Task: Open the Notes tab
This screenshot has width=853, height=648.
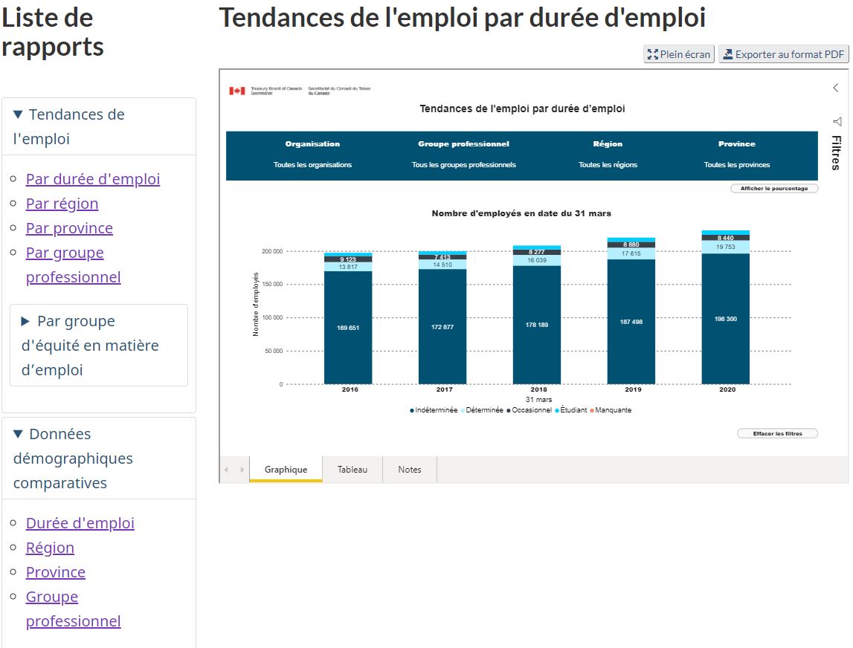Action: click(x=409, y=470)
